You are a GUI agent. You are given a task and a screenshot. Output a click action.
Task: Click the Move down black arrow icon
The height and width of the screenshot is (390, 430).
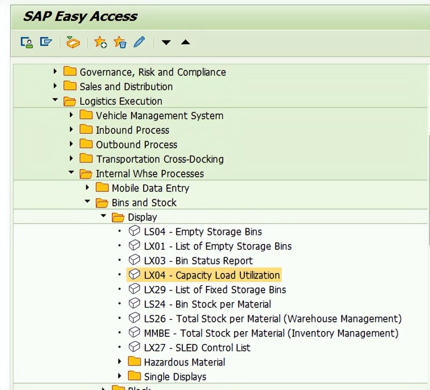166,42
